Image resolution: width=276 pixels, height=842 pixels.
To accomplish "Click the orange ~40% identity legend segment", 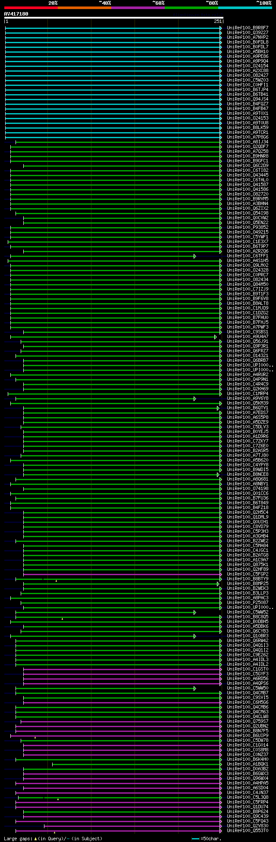I will [84, 8].
